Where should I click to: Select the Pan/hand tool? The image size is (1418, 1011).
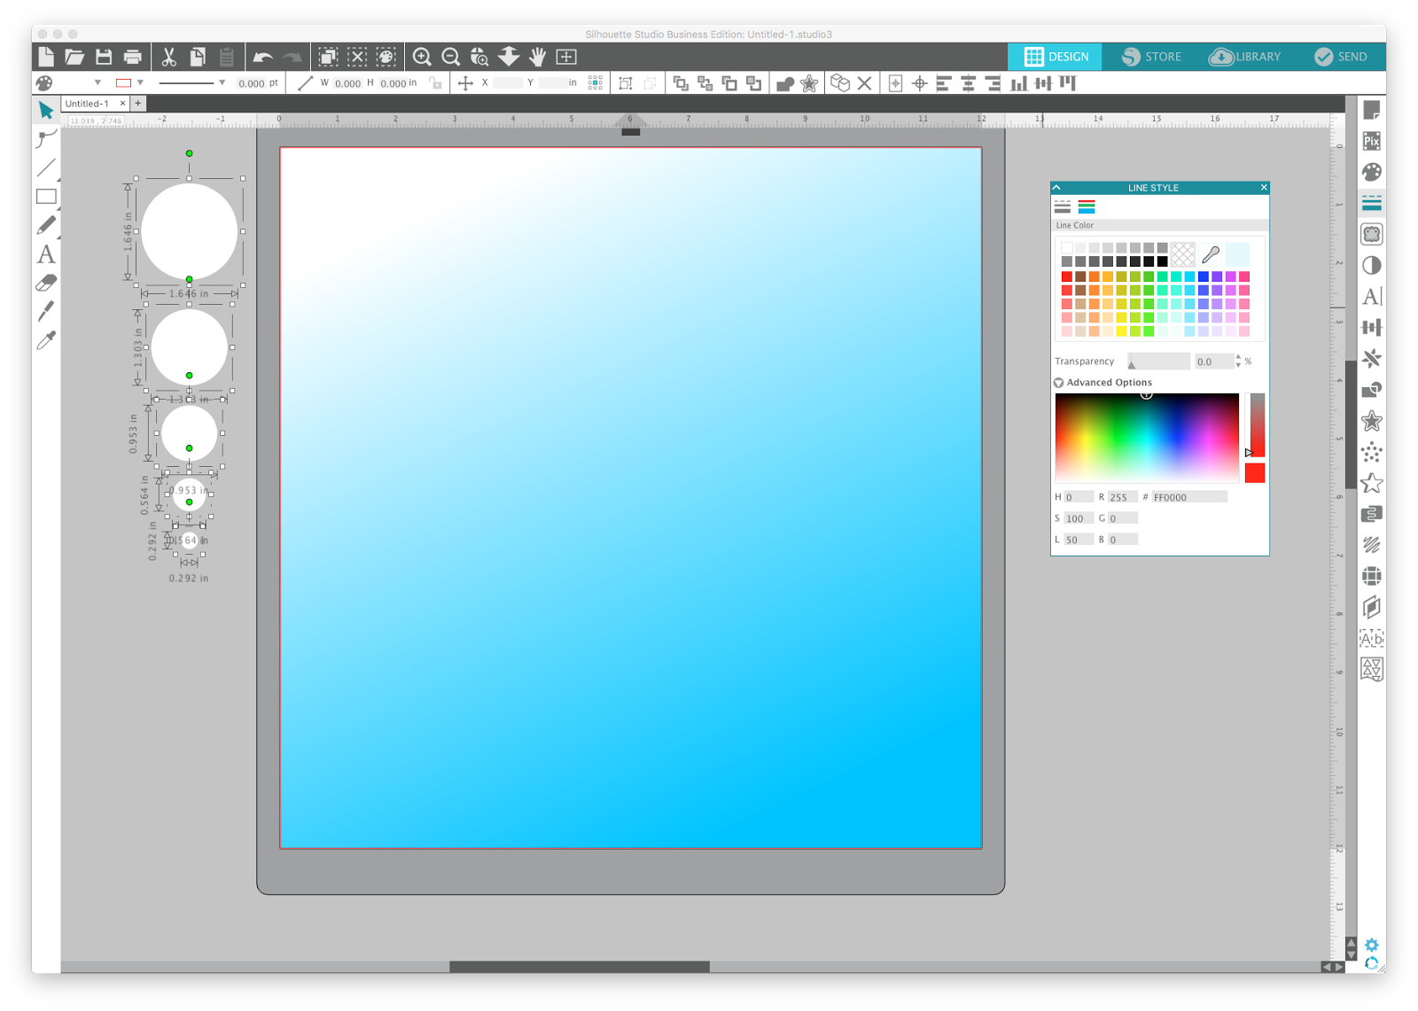pos(537,56)
